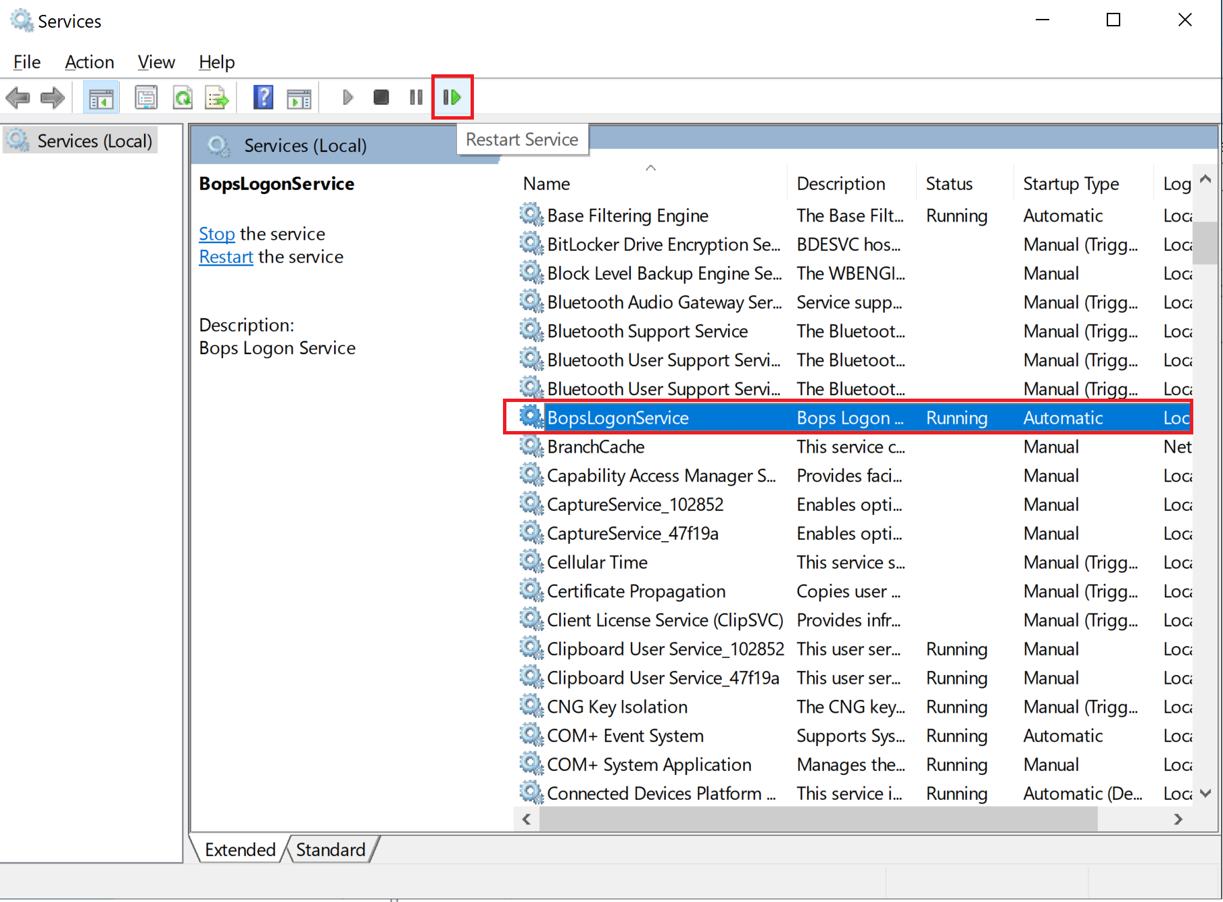The height and width of the screenshot is (902, 1223).
Task: Sort services by Name column header
Action: pyautogui.click(x=546, y=184)
